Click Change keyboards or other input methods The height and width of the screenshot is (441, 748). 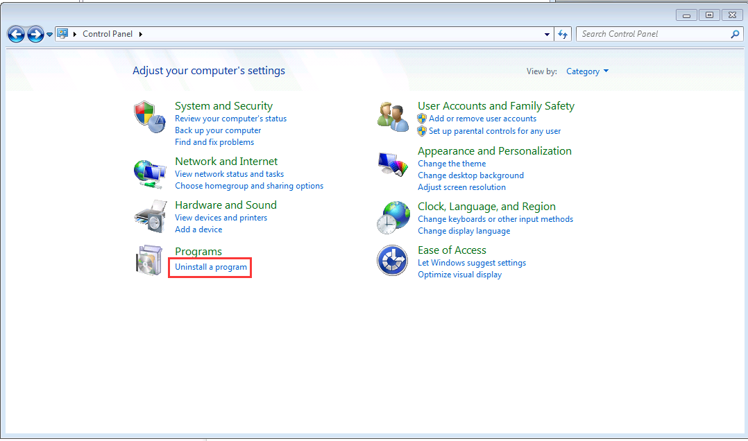point(495,219)
